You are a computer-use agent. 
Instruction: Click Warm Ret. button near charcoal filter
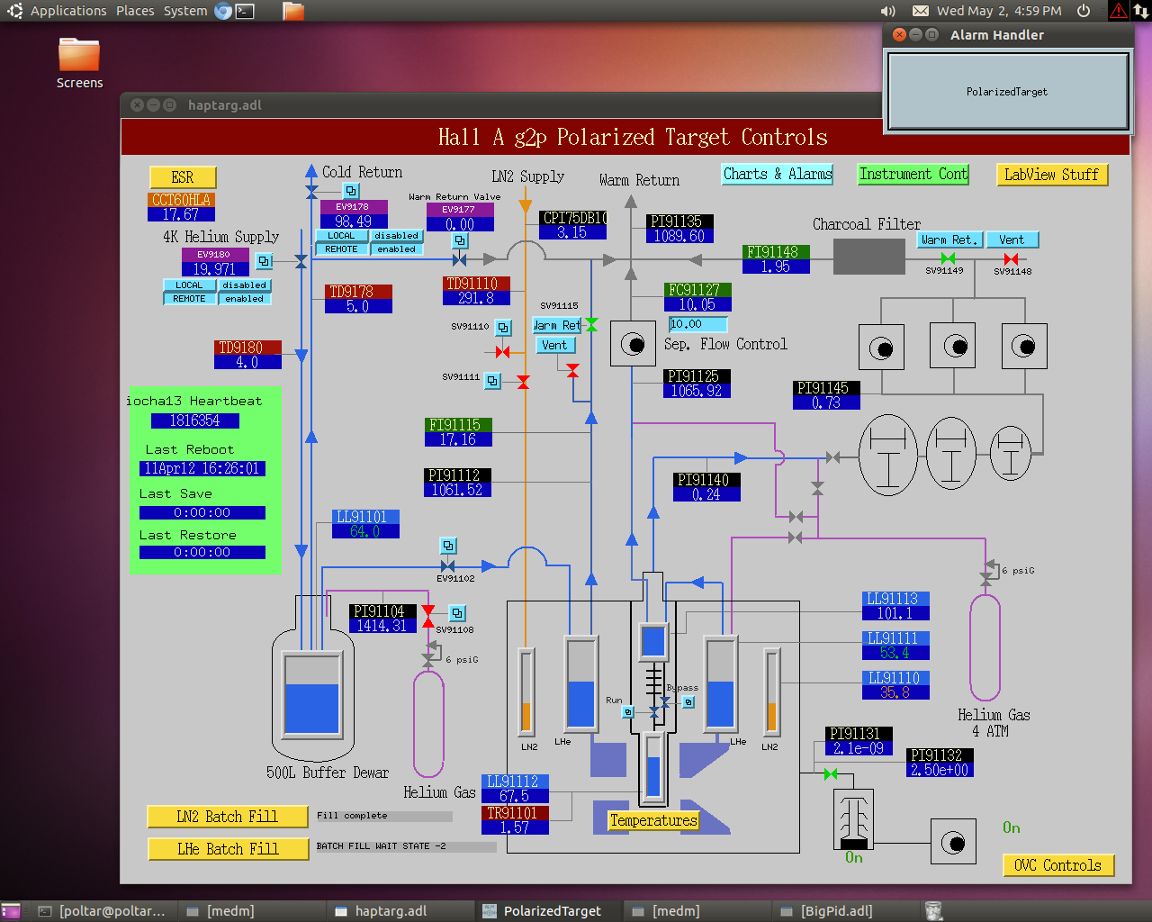point(949,240)
